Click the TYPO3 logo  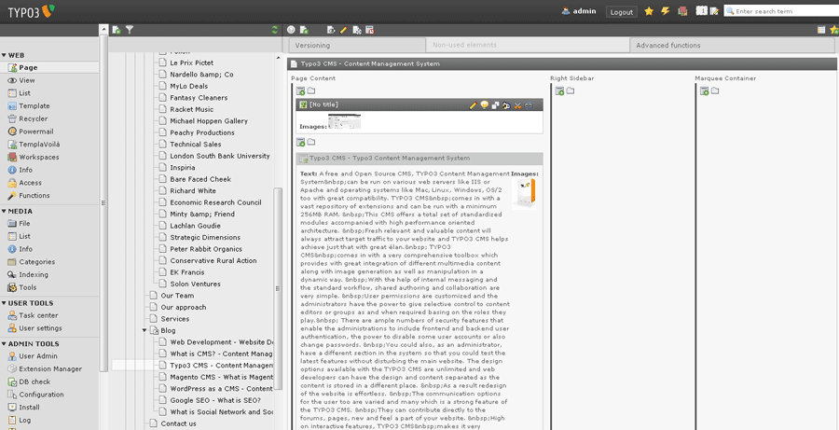pyautogui.click(x=31, y=11)
